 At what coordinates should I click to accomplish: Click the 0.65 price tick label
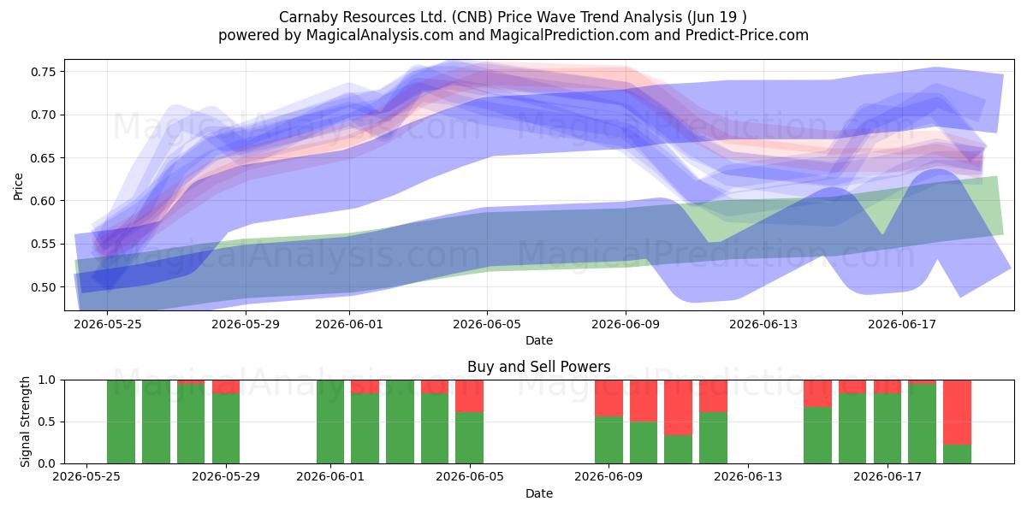(x=45, y=158)
